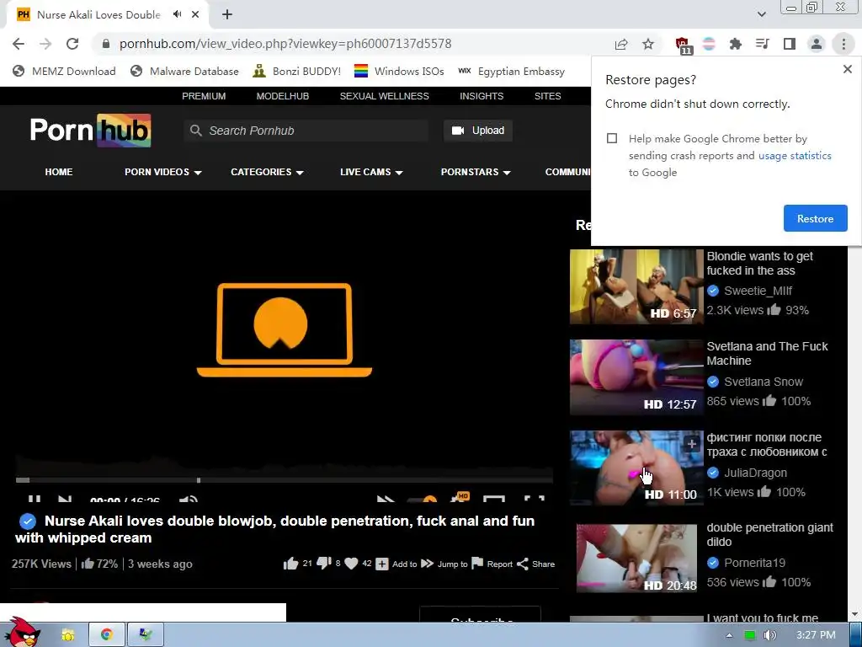Mute the tab using its speaker icon
The width and height of the screenshot is (862, 647).
click(x=177, y=14)
